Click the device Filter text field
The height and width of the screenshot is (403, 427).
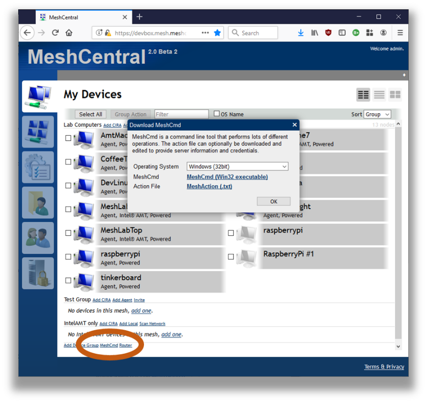pyautogui.click(x=181, y=114)
